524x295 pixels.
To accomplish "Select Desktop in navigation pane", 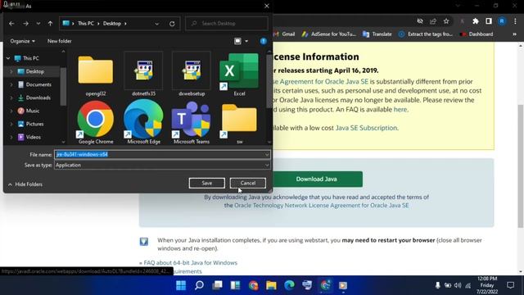I will tap(34, 71).
